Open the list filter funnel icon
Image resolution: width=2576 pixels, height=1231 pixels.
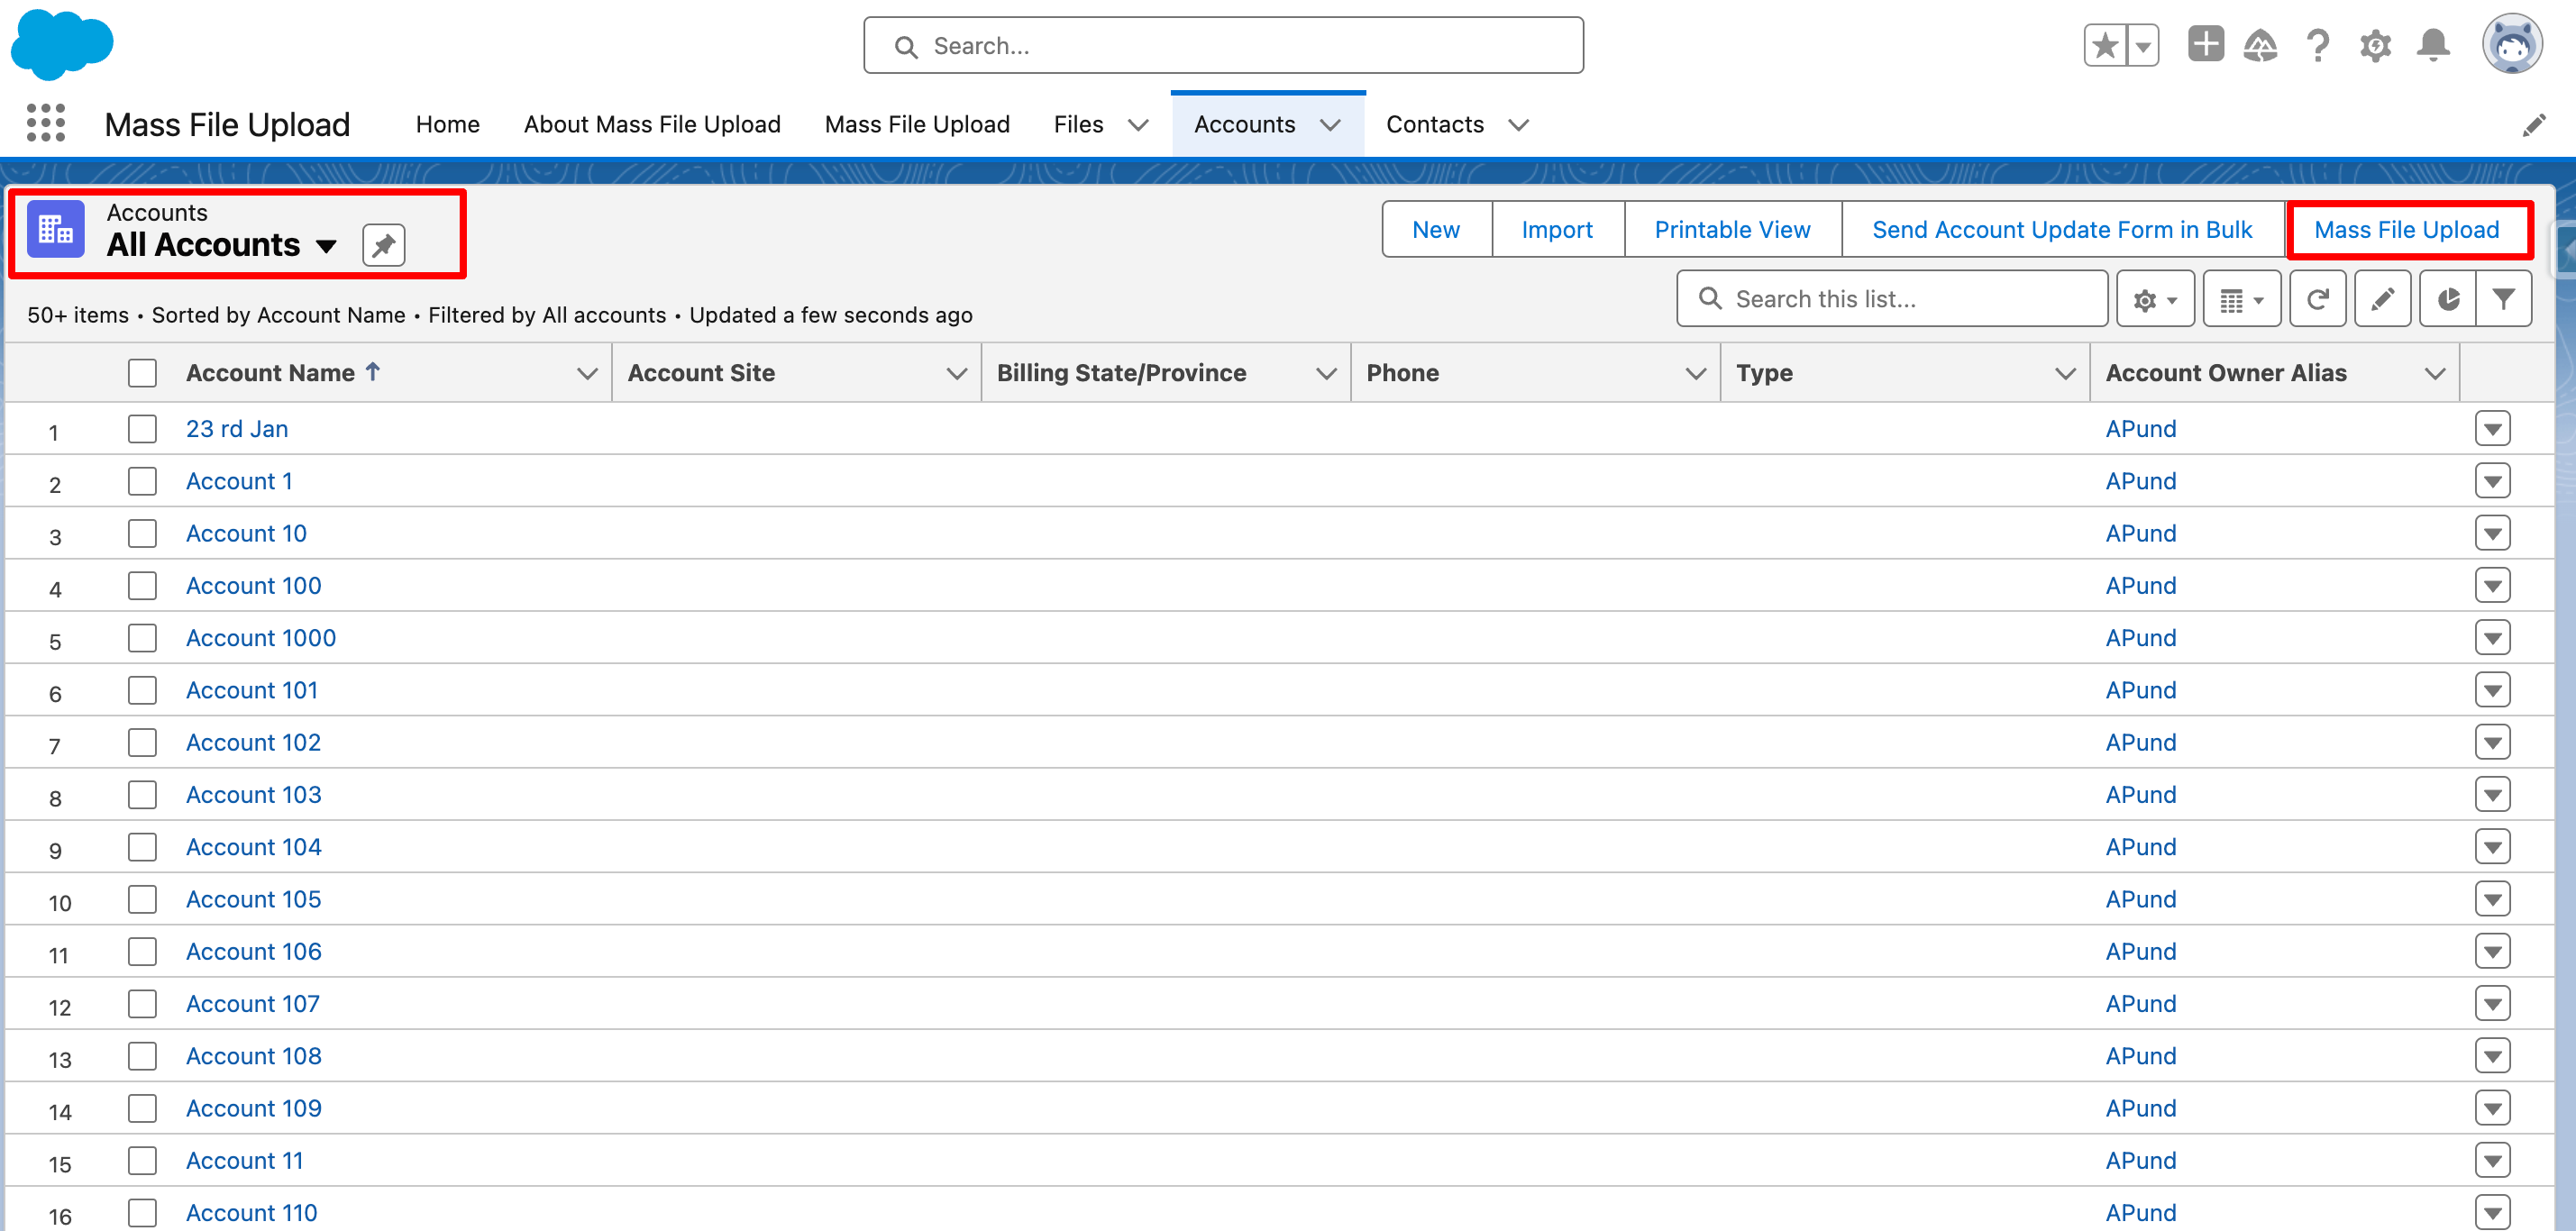tap(2503, 299)
